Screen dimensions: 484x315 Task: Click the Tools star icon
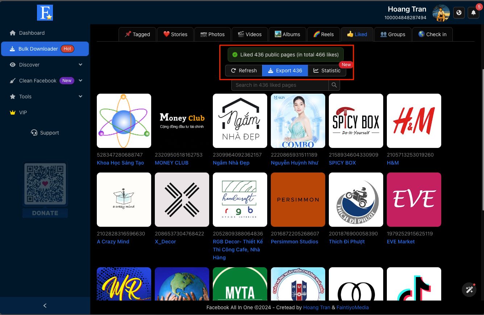click(13, 97)
